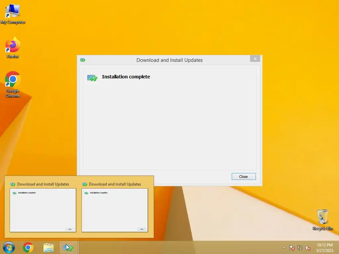Click the update icon in the dialog title bar
This screenshot has width=339, height=254.
click(x=82, y=60)
